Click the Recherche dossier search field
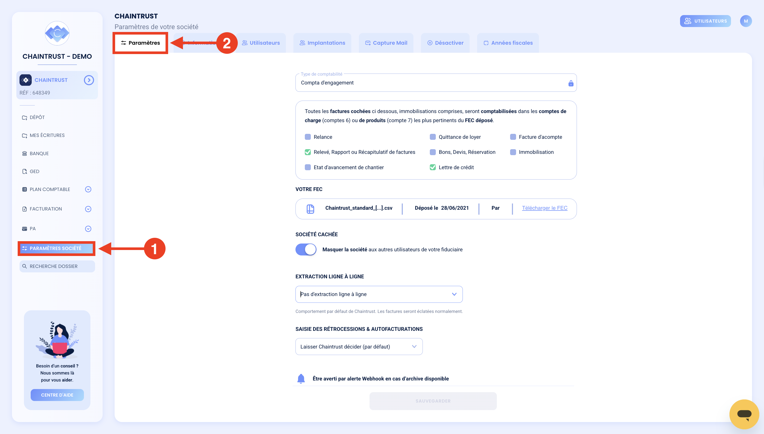The image size is (764, 434). coord(57,266)
